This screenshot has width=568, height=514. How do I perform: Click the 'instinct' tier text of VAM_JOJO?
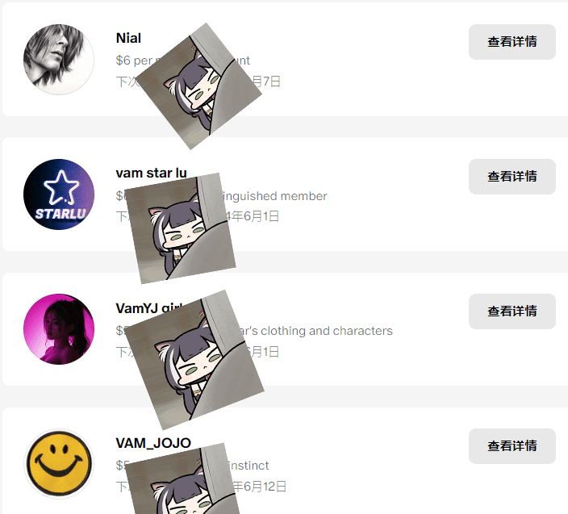pos(248,466)
